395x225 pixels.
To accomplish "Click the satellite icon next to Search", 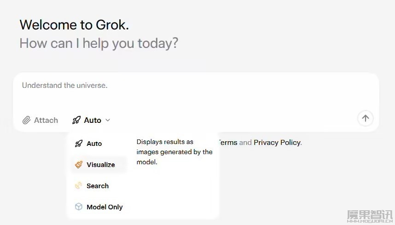I will click(79, 186).
